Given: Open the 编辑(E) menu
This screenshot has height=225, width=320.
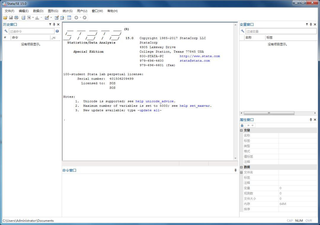Looking at the screenshot, I should [x=24, y=11].
